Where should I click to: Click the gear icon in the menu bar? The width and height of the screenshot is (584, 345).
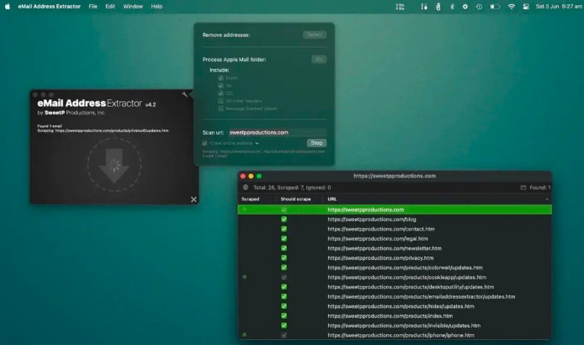(465, 7)
